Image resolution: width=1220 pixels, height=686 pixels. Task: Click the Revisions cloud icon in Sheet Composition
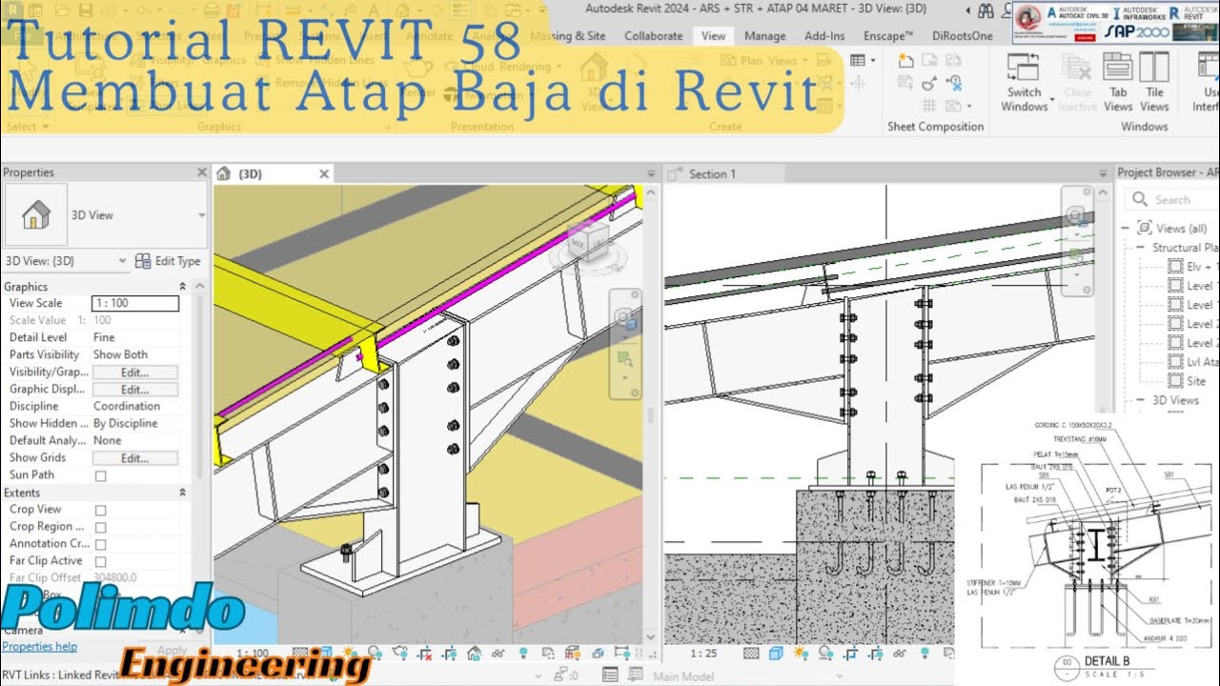[x=928, y=83]
